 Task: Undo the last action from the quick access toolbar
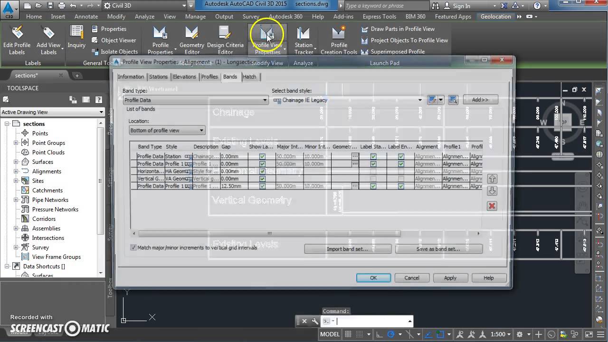click(73, 6)
